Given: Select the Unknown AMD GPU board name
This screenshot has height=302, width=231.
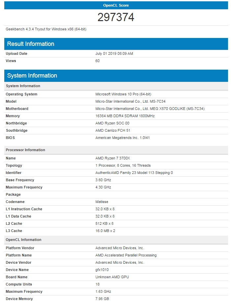Looking at the screenshot, I should 112,277.
